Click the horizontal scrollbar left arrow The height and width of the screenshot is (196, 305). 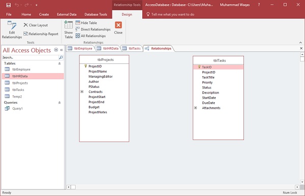[69, 187]
